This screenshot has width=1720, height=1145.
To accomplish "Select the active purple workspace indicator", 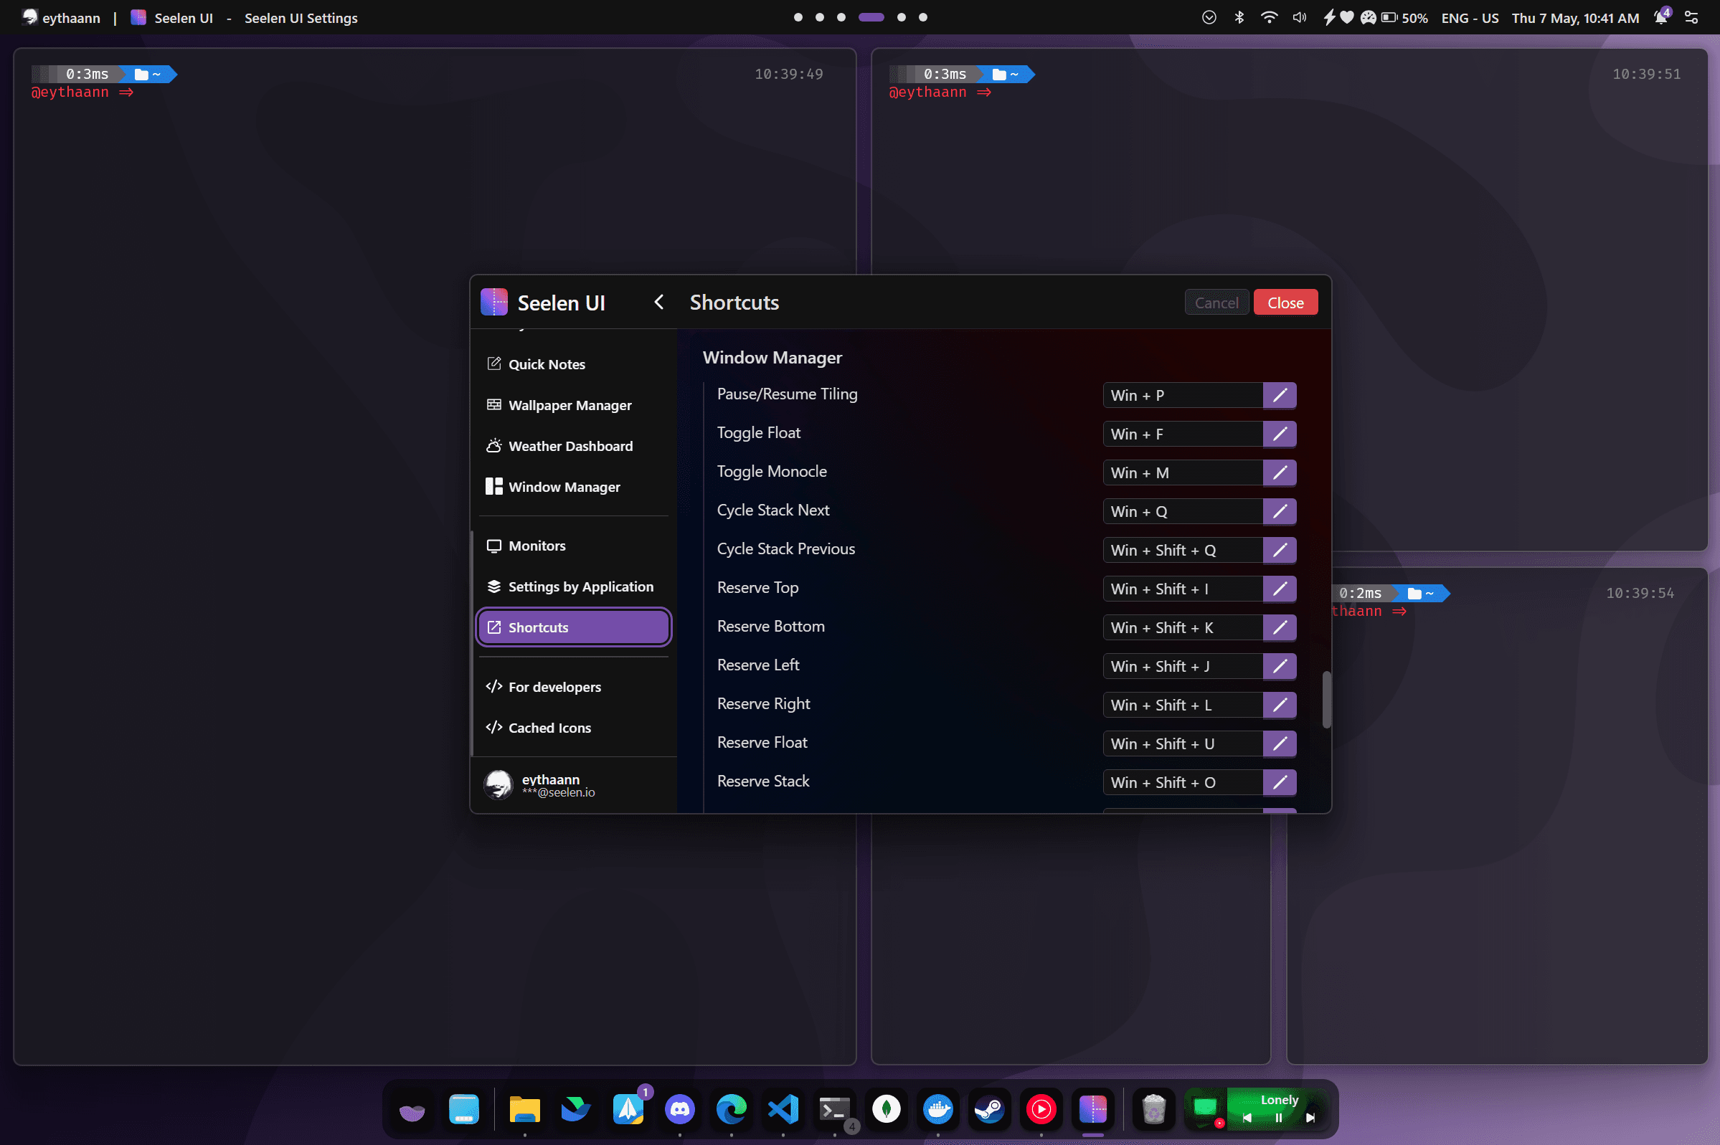I will (x=871, y=17).
